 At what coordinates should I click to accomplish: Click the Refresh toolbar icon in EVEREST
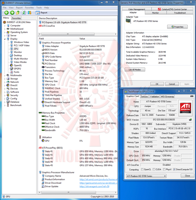[x=24, y=13]
